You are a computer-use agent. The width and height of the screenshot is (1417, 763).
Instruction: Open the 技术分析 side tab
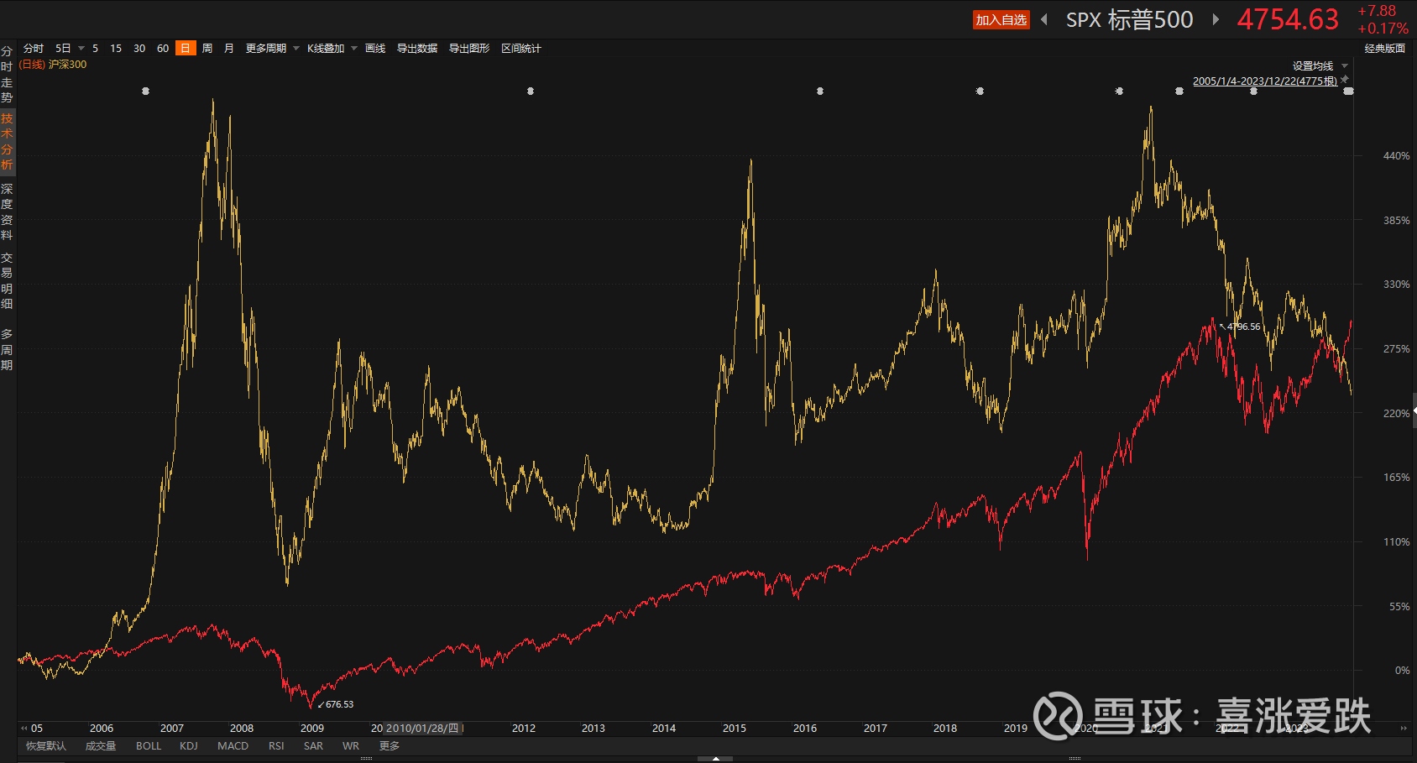[x=7, y=141]
